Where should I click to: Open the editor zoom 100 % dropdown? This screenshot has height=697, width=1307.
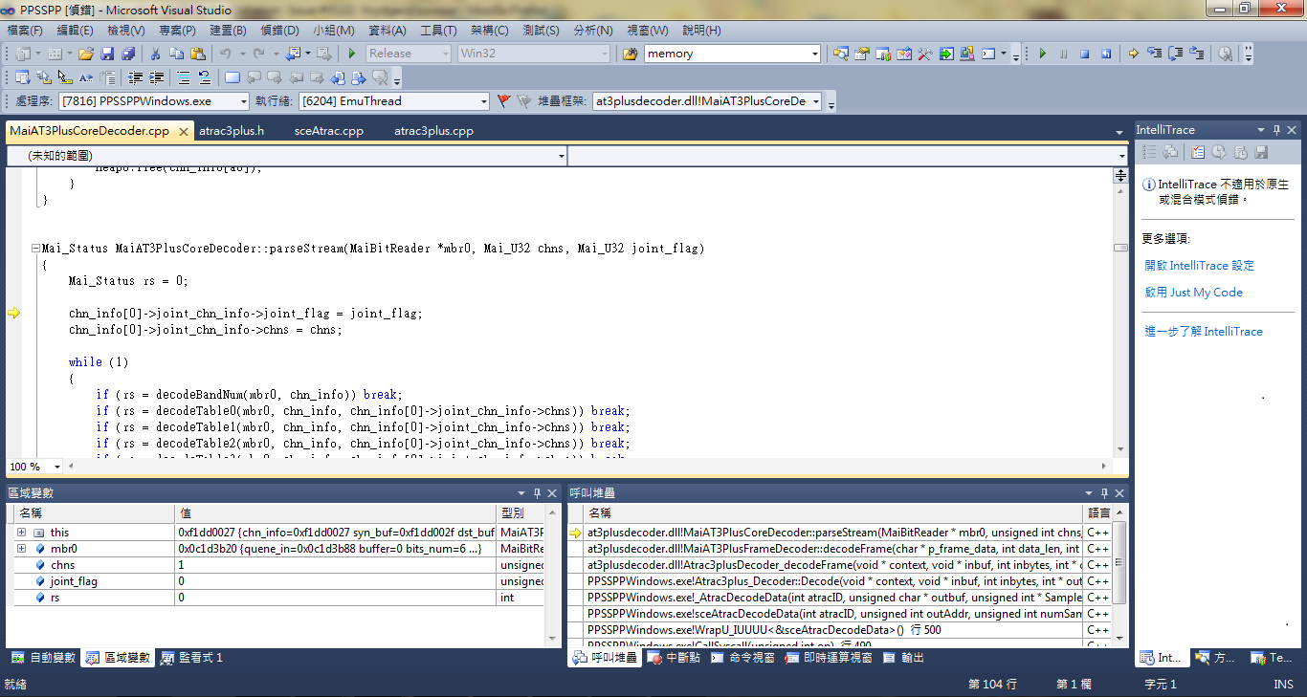[x=57, y=467]
